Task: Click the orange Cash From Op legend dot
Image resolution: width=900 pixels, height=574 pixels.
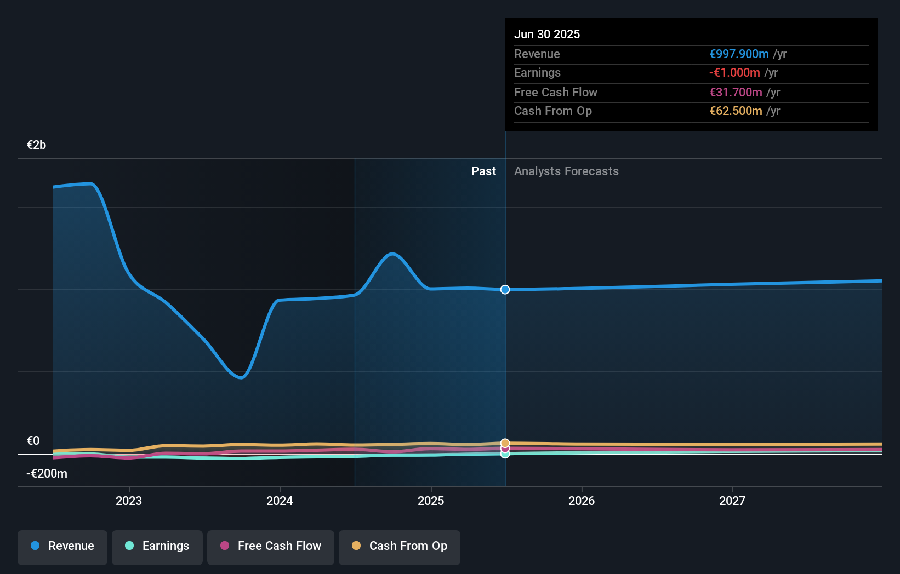Action: [x=357, y=546]
